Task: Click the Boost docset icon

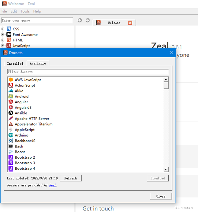Action: tap(11, 152)
